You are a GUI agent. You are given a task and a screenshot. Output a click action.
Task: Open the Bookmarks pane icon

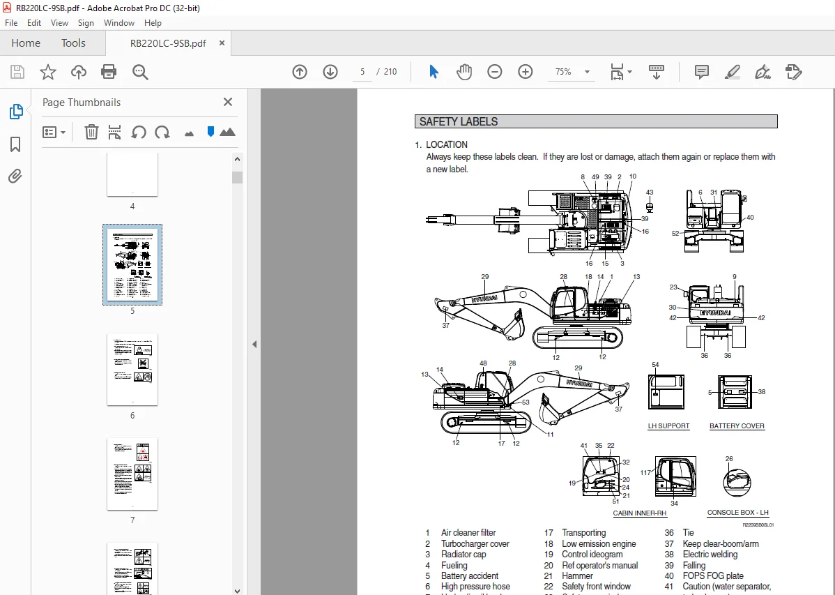15,144
